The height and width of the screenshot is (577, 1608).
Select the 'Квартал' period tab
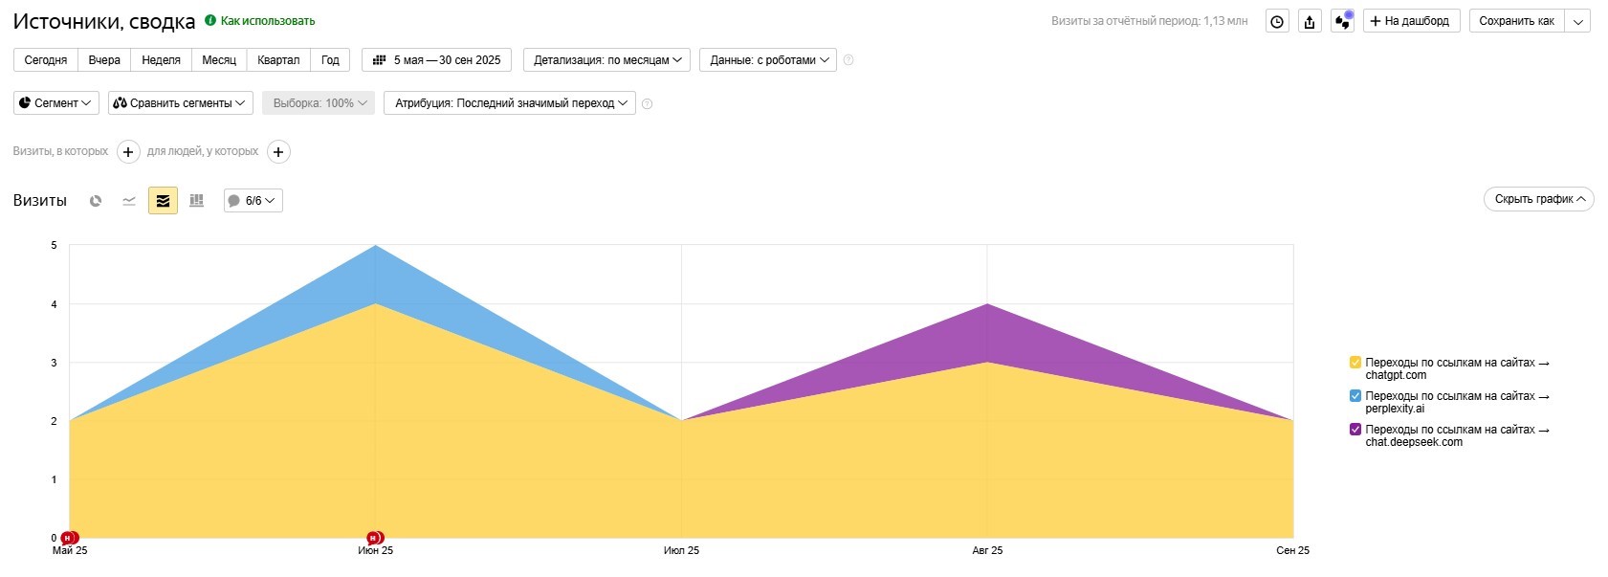point(278,60)
